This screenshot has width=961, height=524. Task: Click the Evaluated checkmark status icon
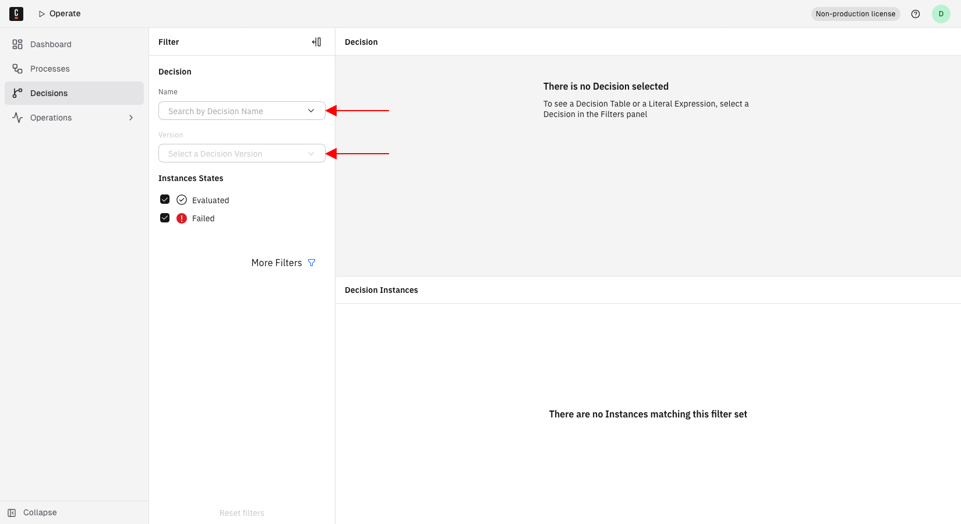[x=182, y=200]
